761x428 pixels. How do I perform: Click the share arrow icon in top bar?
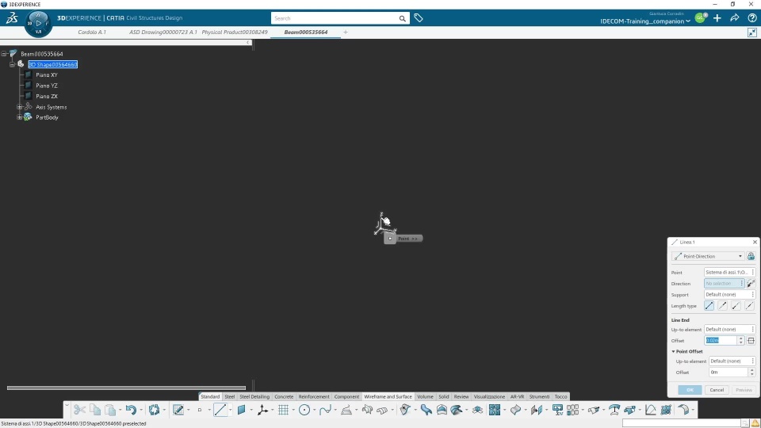click(x=735, y=18)
